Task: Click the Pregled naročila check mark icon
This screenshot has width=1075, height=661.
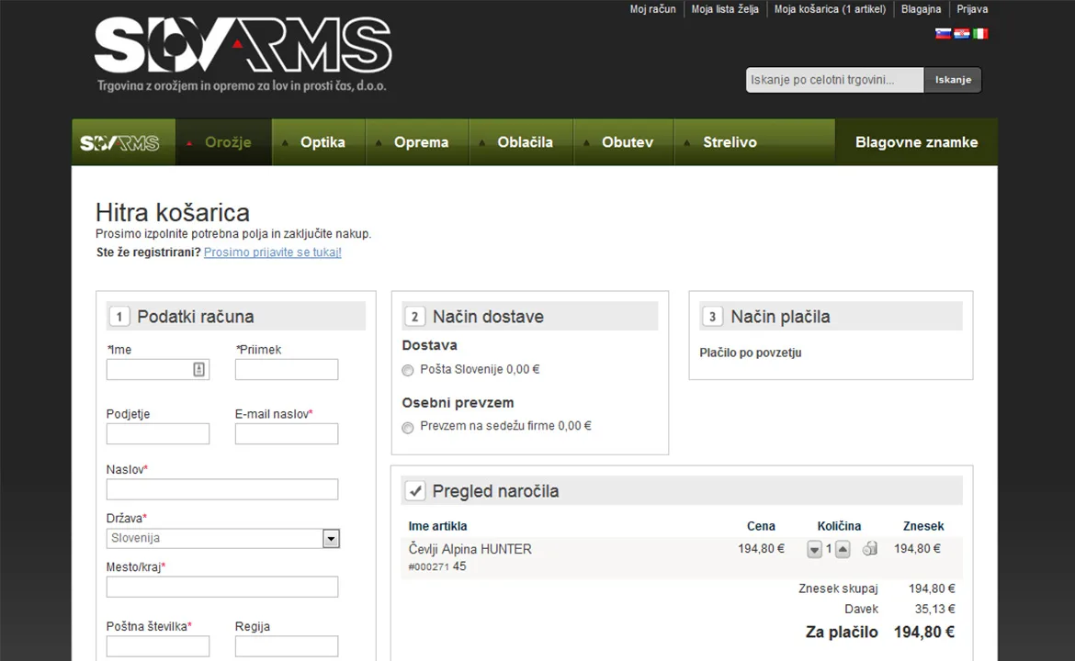Action: 414,491
